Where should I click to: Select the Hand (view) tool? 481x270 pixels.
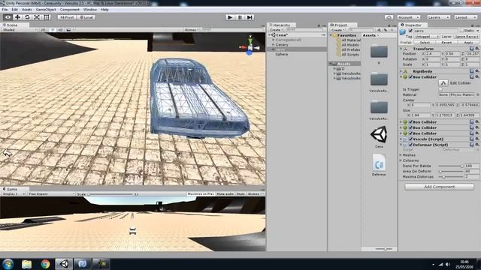pyautogui.click(x=8, y=17)
